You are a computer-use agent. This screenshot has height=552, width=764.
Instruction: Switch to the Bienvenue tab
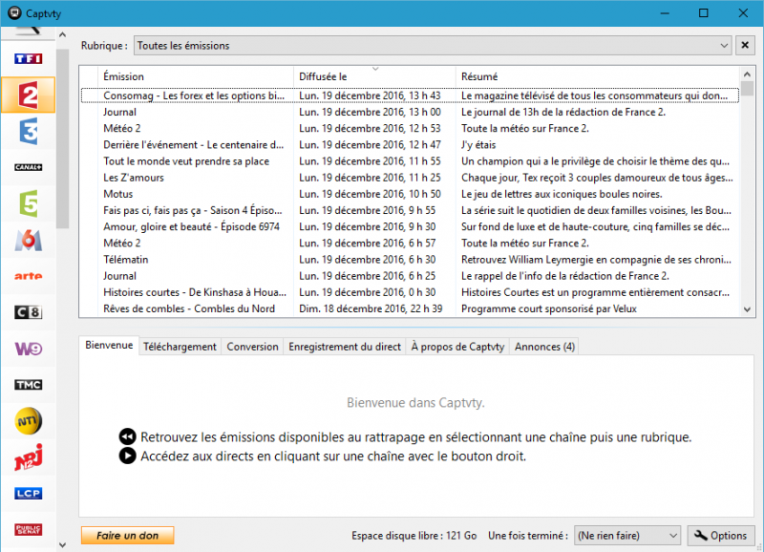[109, 345]
